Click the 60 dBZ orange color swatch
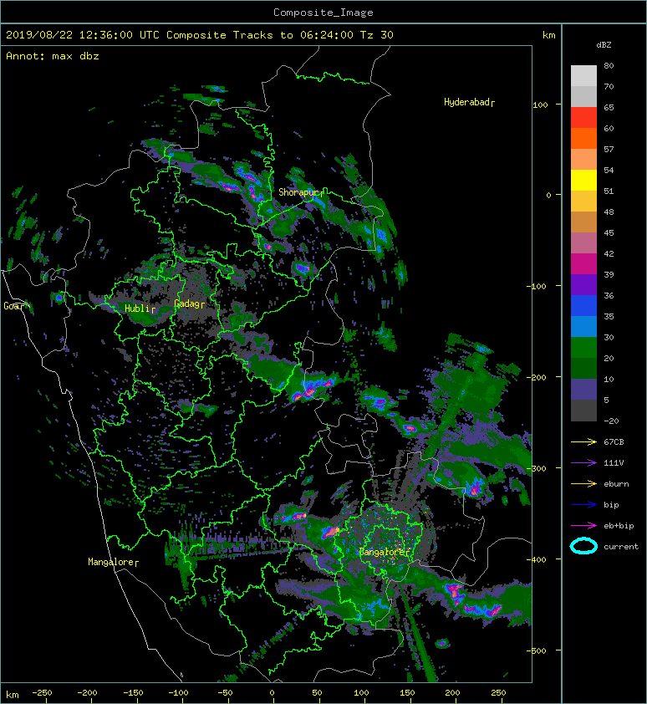This screenshot has width=647, height=704. 583,138
